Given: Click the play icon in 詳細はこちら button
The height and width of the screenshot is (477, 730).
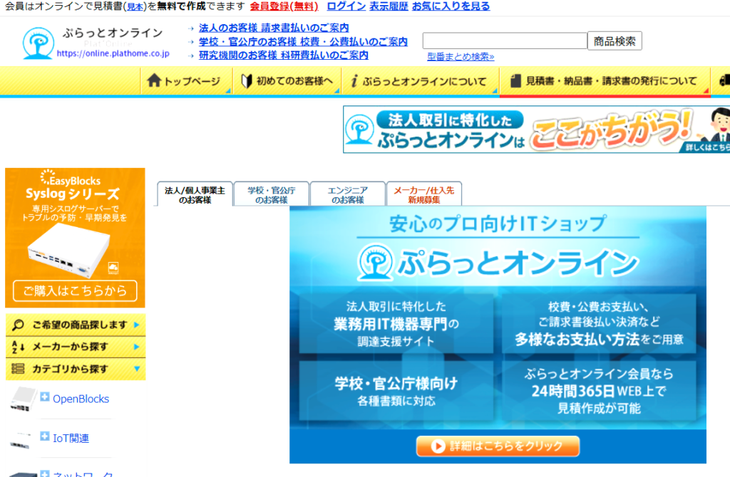Looking at the screenshot, I should (438, 446).
